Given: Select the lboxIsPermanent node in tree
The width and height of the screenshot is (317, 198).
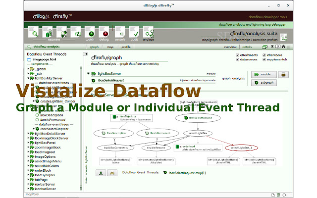Looking at the screenshot, I should [x=53, y=120].
